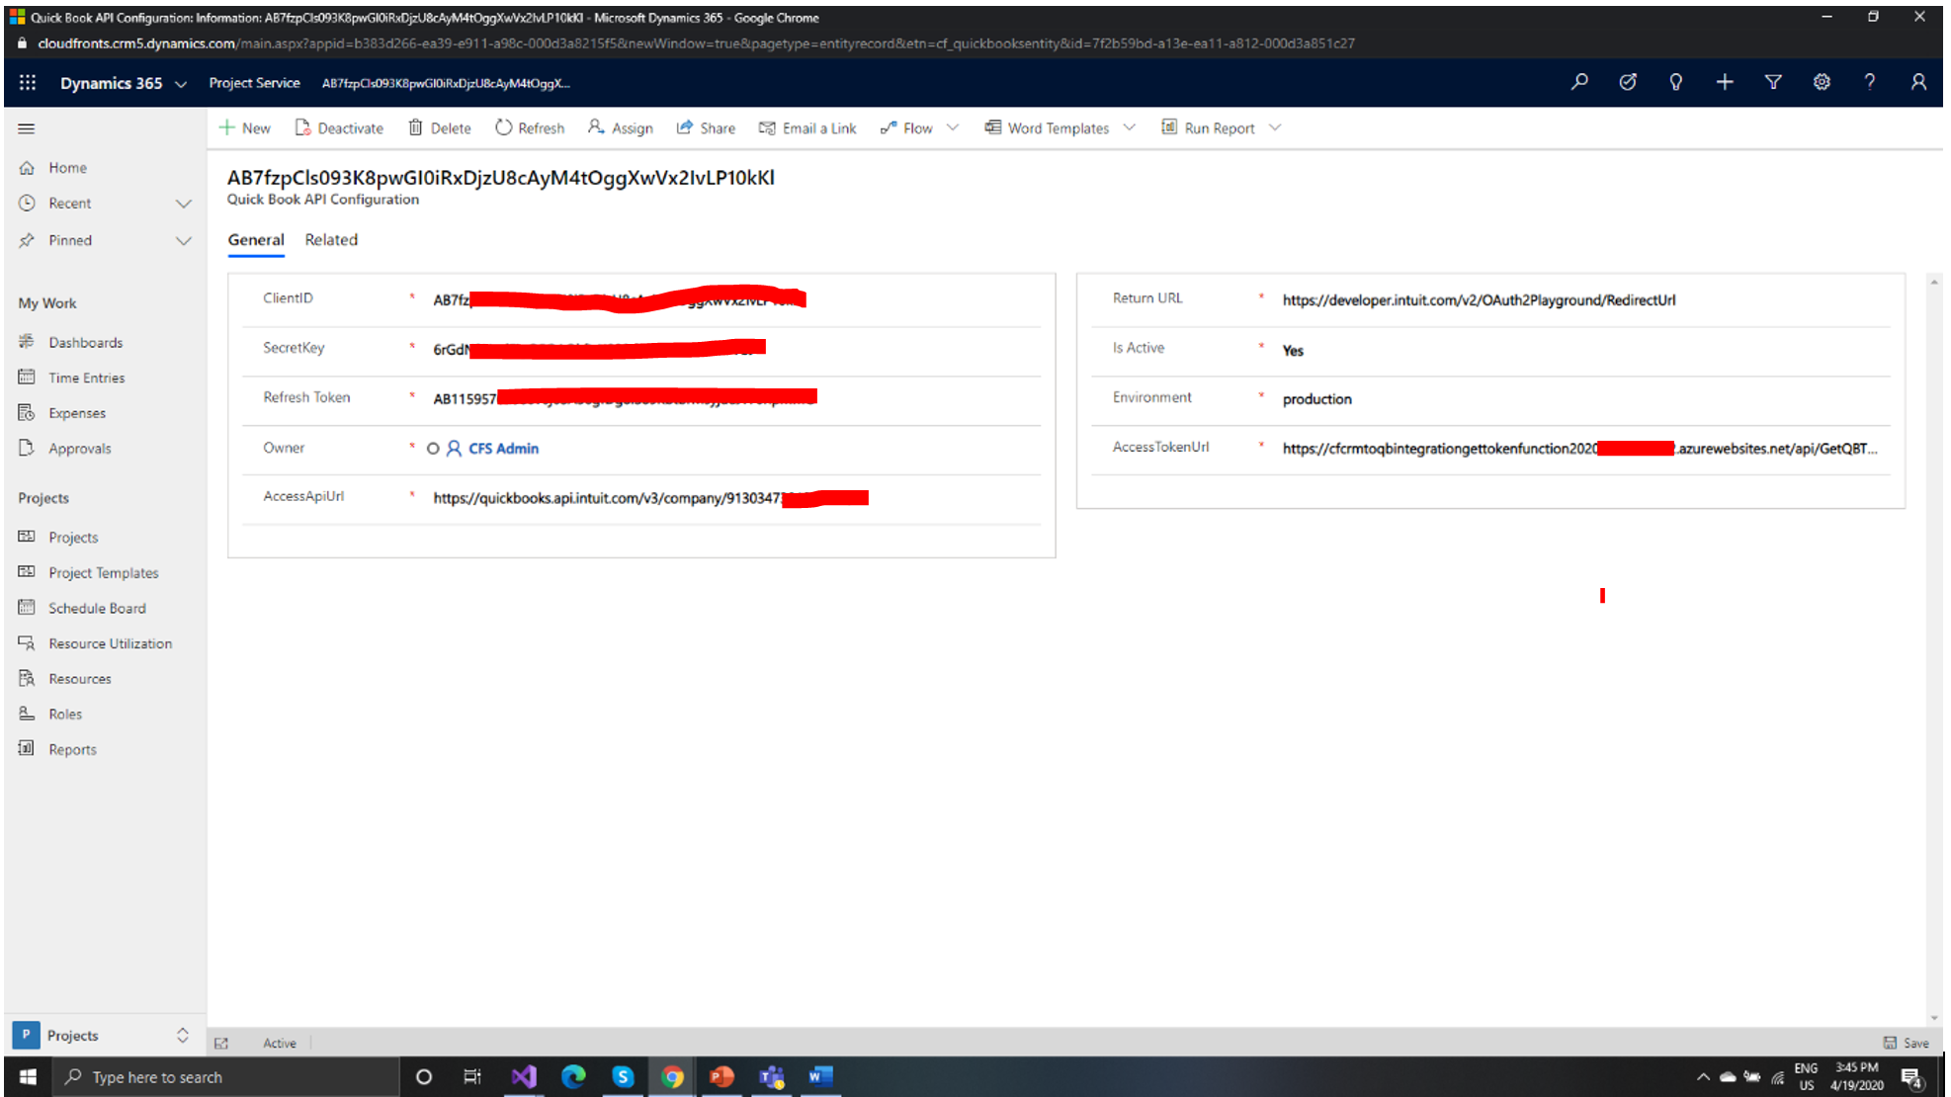The image size is (1951, 1097).
Task: Click Email a Link
Action: pos(807,127)
